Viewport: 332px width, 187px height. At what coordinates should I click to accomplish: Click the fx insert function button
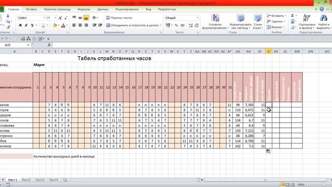pyautogui.click(x=49, y=45)
